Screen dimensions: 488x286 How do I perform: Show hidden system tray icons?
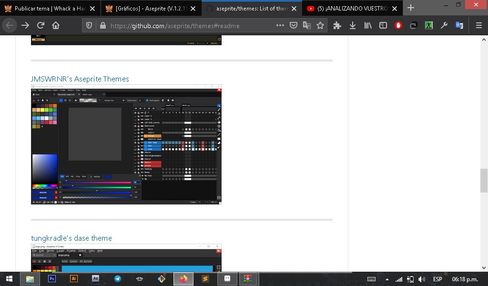387,279
